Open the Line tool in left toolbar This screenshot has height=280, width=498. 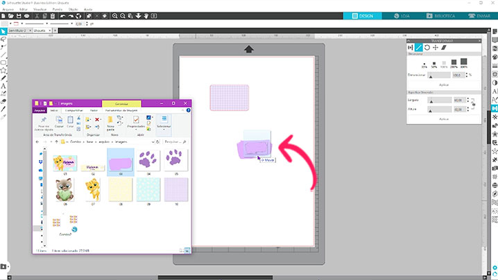click(3, 52)
